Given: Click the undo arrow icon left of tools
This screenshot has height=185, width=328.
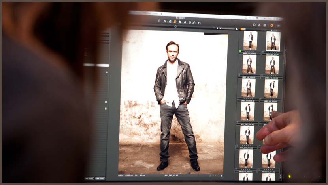Looking at the screenshot, I should click(x=159, y=21).
